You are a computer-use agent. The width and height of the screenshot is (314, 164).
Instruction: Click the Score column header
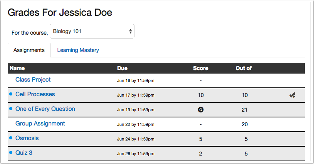[x=200, y=68]
